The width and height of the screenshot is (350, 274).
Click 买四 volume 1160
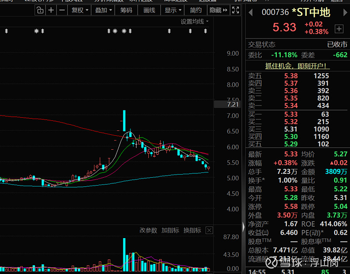[x=321, y=137]
